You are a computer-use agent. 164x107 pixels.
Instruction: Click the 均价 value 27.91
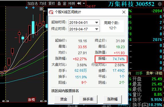(82, 53)
